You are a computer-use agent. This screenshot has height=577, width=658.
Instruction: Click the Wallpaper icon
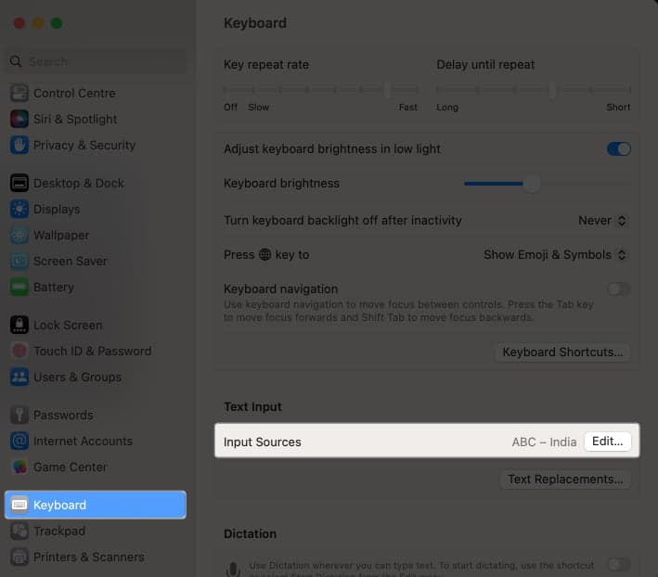click(x=19, y=236)
